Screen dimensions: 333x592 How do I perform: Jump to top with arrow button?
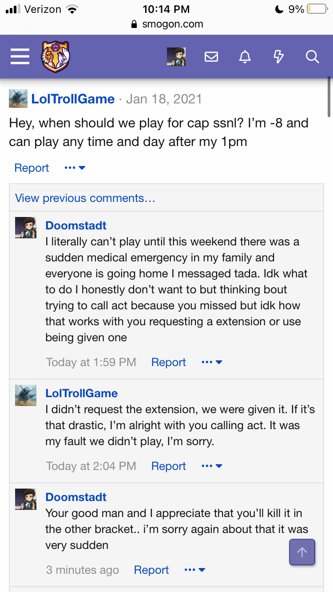(302, 552)
